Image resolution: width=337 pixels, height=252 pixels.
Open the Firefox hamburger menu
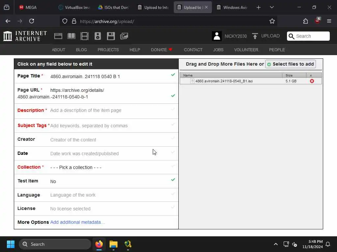tap(329, 21)
